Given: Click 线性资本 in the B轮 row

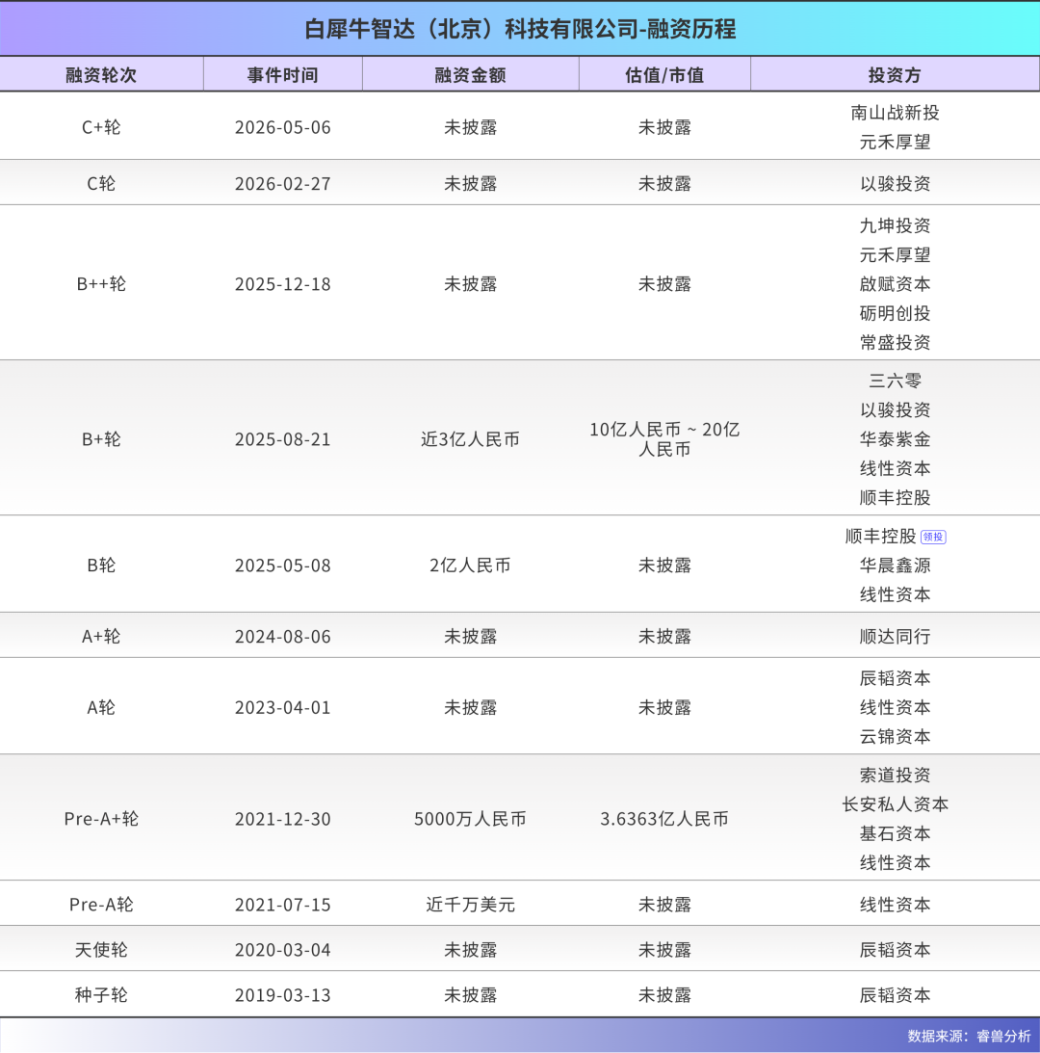Looking at the screenshot, I should tap(895, 594).
